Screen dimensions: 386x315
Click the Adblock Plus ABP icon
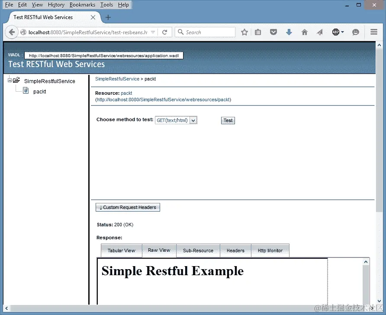(x=335, y=32)
